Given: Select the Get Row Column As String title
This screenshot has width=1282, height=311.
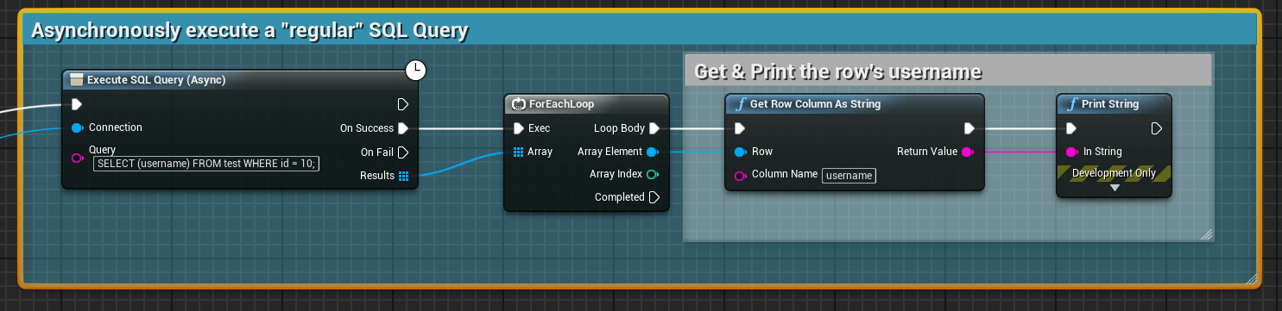Looking at the screenshot, I should pos(815,104).
